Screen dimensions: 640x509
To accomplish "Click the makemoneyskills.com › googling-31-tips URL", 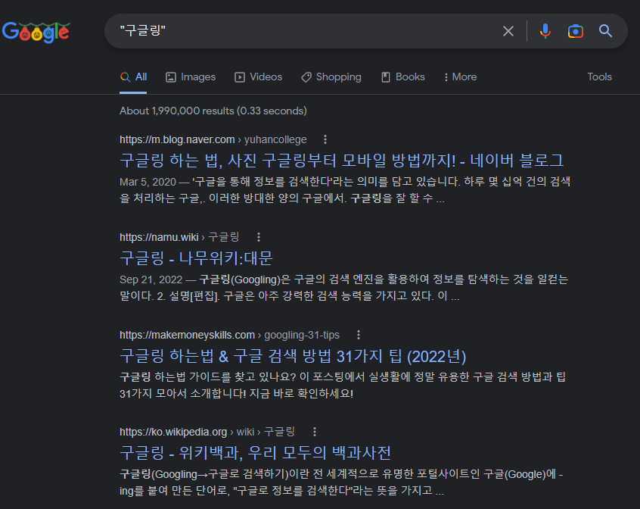I will coord(229,335).
